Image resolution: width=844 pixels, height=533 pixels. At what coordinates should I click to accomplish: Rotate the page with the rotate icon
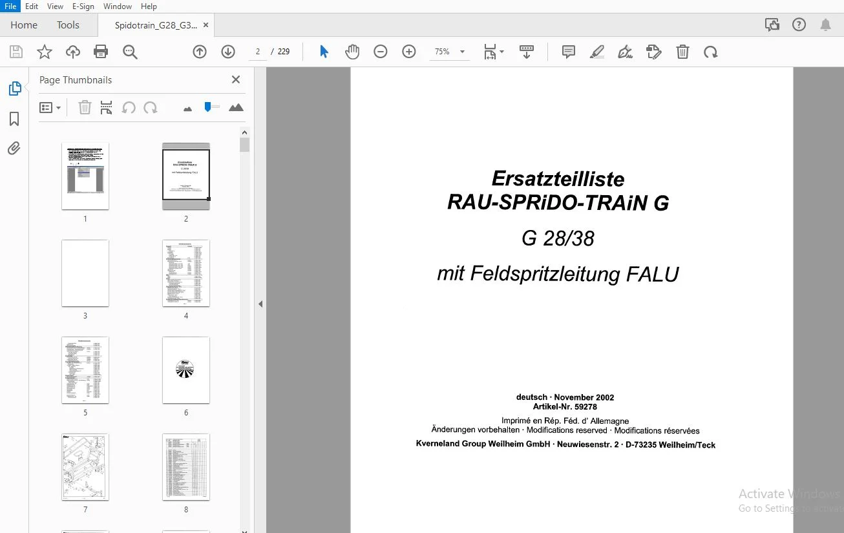coord(711,52)
